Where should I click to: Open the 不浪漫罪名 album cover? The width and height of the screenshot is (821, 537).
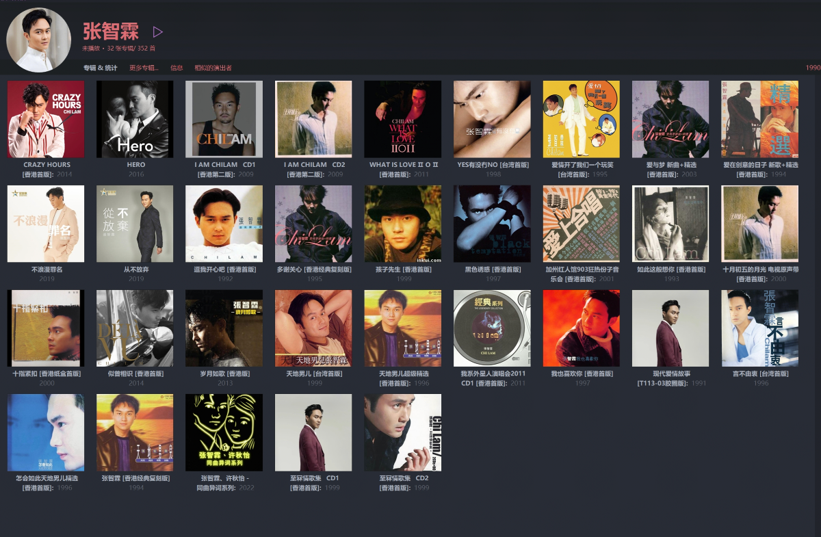[x=46, y=224]
